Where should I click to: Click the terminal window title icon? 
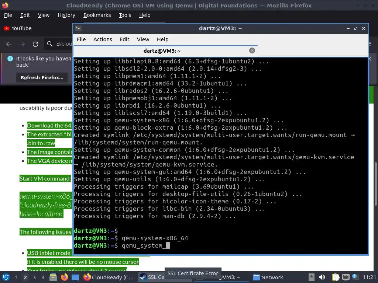pyautogui.click(x=78, y=28)
